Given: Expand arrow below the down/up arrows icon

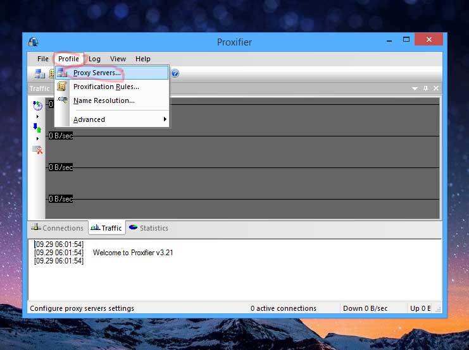Looking at the screenshot, I should click(x=37, y=138).
